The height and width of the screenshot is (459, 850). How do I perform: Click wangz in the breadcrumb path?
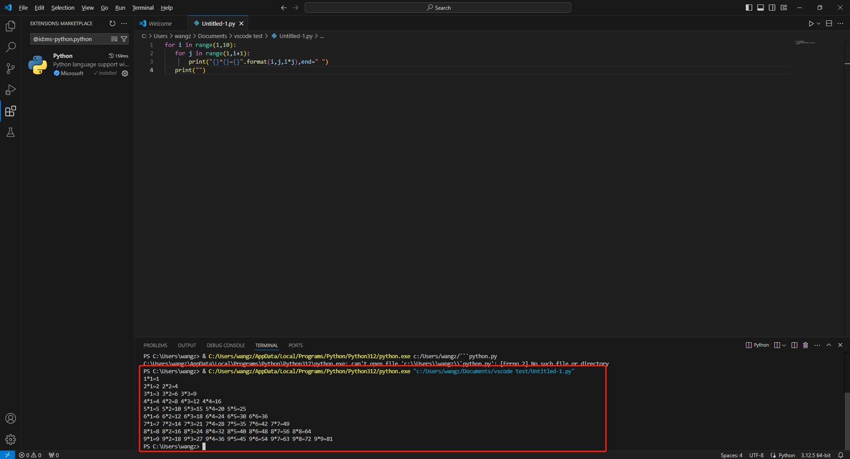coord(182,36)
